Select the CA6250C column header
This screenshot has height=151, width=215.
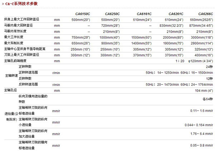[x=112, y=14]
